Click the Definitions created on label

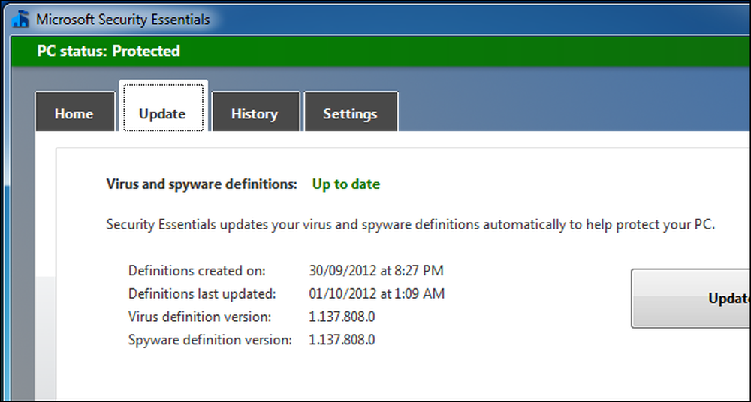point(197,271)
